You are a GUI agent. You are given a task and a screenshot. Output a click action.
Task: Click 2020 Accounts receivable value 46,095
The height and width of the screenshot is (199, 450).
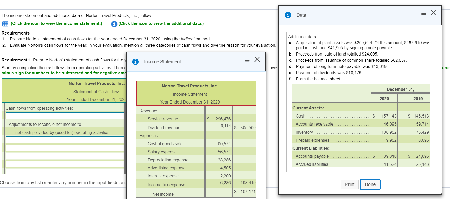[x=390, y=124]
